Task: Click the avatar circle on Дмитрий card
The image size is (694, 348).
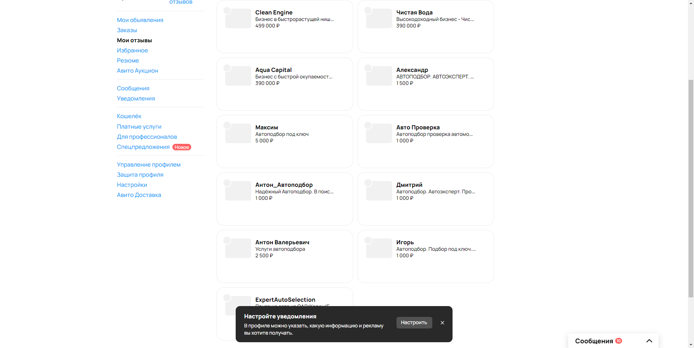Action: tap(368, 183)
